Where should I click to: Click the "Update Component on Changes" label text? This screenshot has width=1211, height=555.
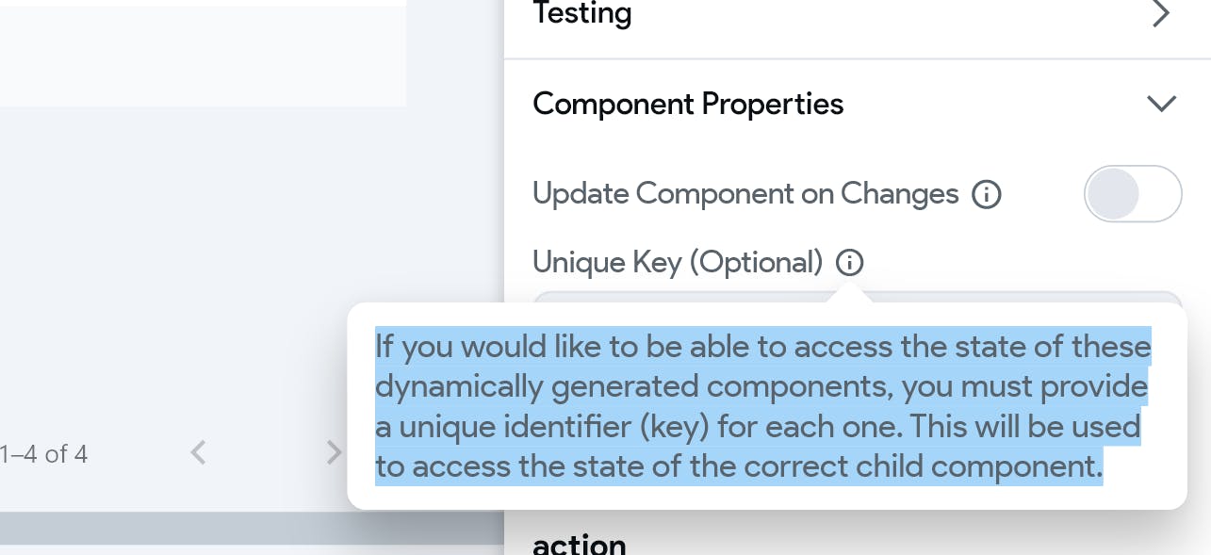coord(745,194)
